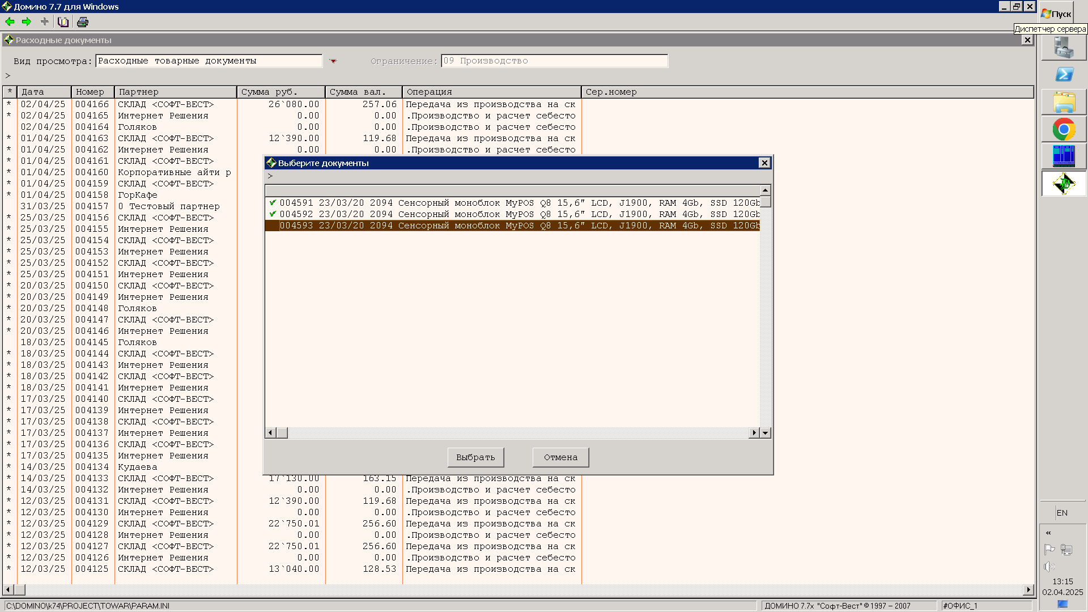Click the dialog vertical scrollbar thumb
Image resolution: width=1088 pixels, height=612 pixels.
click(766, 202)
